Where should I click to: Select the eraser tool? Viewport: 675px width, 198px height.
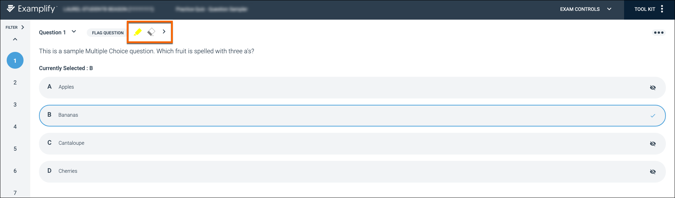151,32
